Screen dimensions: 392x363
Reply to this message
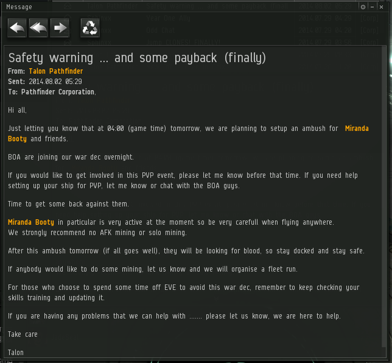click(x=17, y=28)
